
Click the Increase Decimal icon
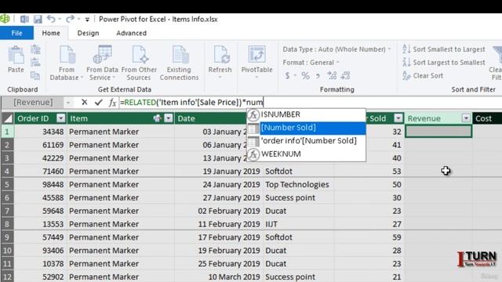(332, 76)
